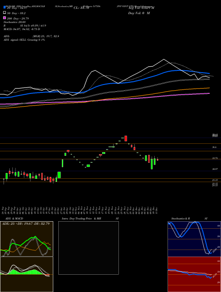Image resolution: width=221 pixels, height=292 pixels.
Task: Open the MACD histogram panel with green bars
Action: (27, 274)
